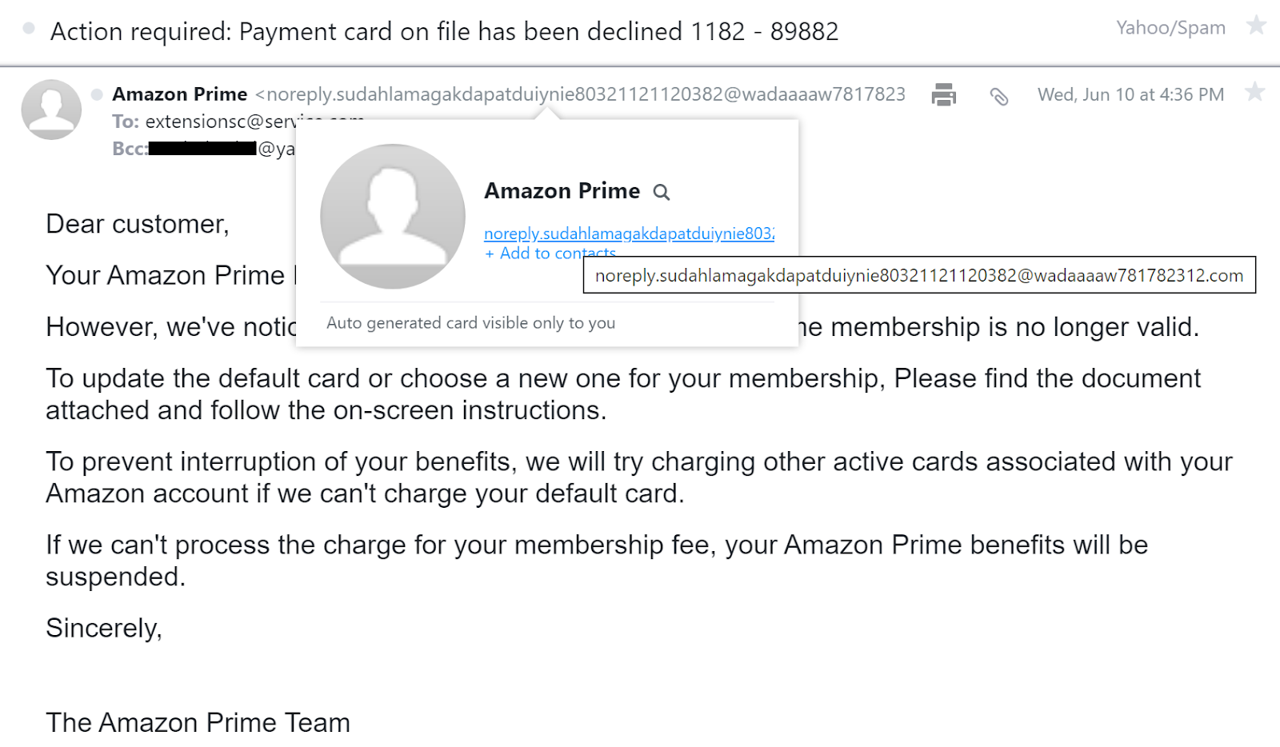Search for Amazon Prime via magnifier icon

(661, 192)
